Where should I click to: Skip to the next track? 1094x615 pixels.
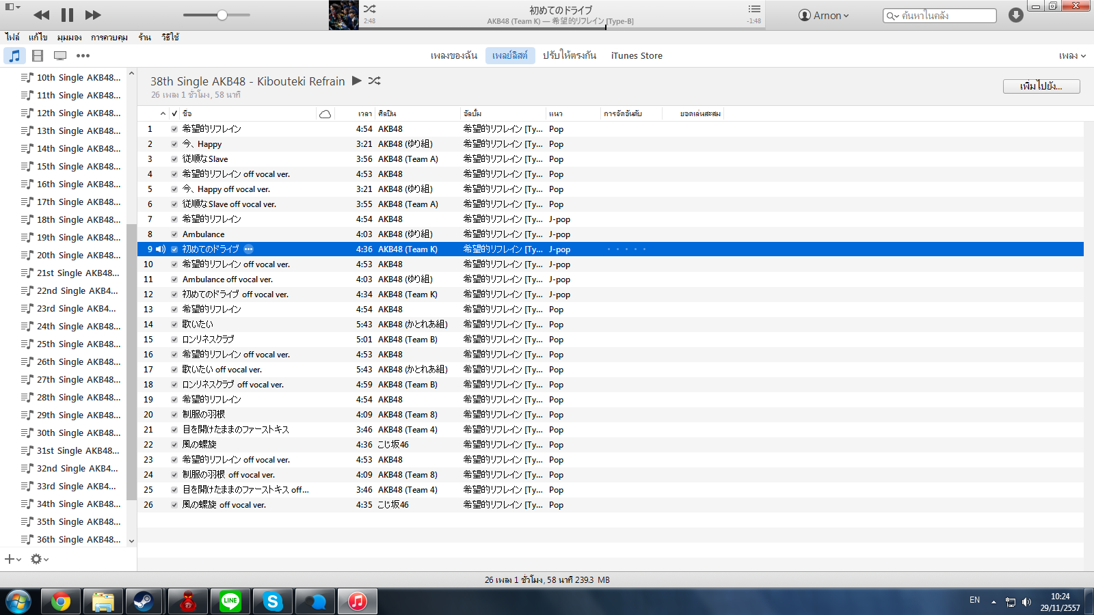pyautogui.click(x=93, y=15)
